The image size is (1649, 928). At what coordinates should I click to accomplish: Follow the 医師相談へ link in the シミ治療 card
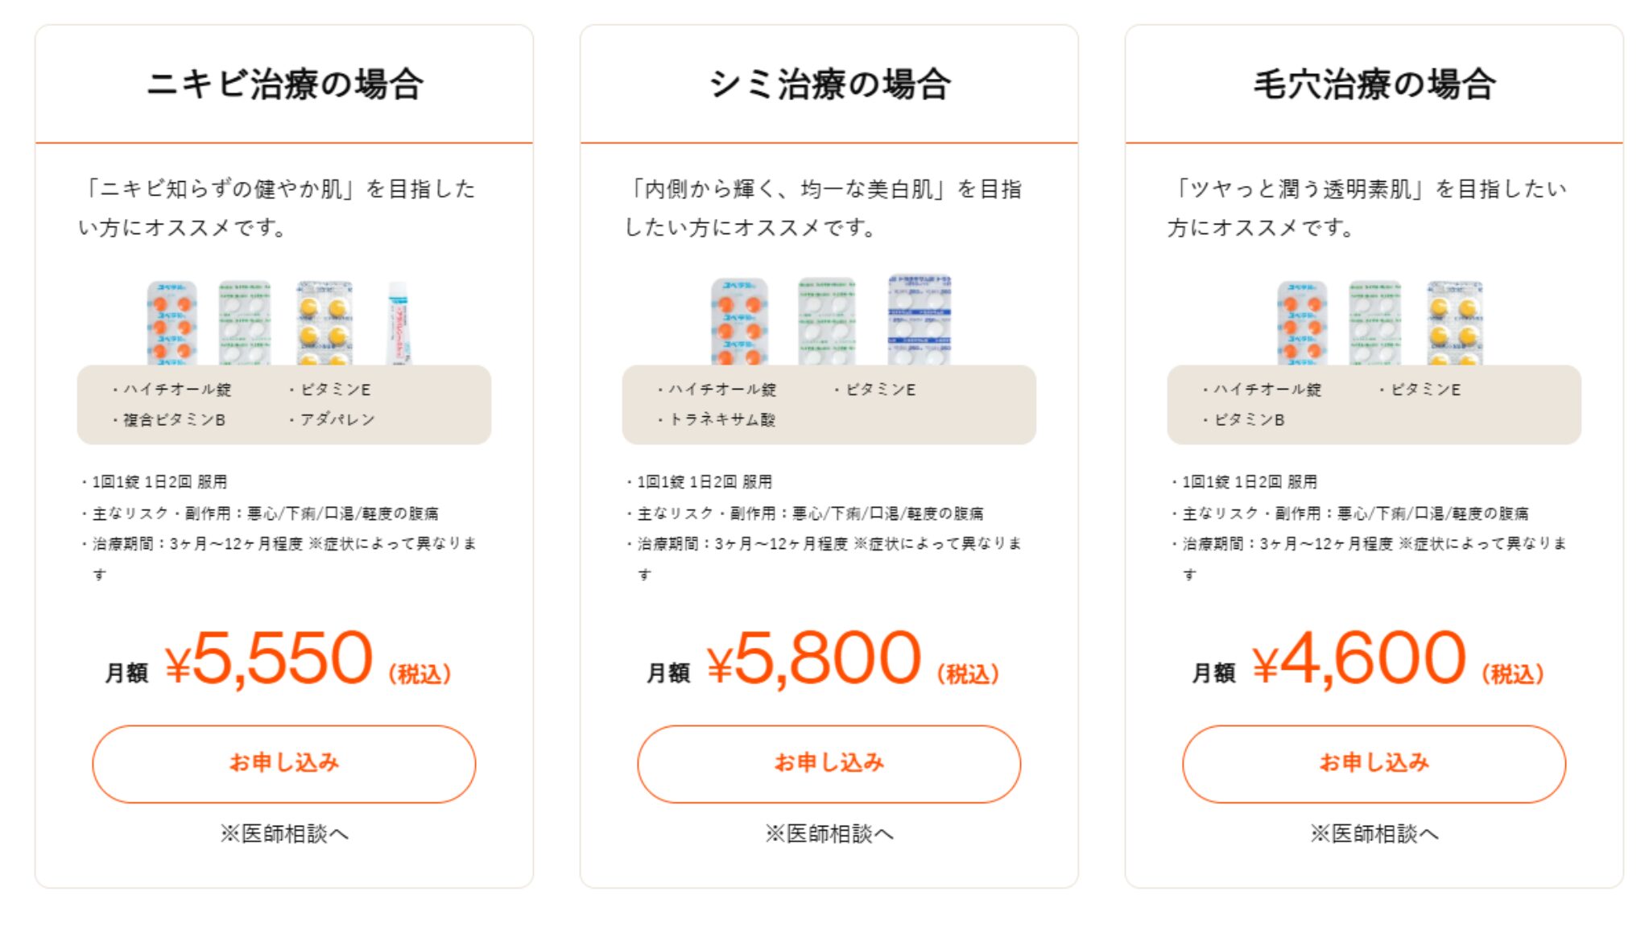tap(829, 834)
